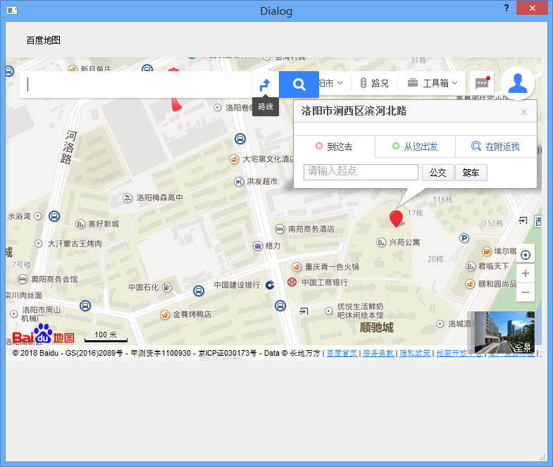Click the 中国工商银行 bank icon
553x467 pixels.
(x=292, y=282)
